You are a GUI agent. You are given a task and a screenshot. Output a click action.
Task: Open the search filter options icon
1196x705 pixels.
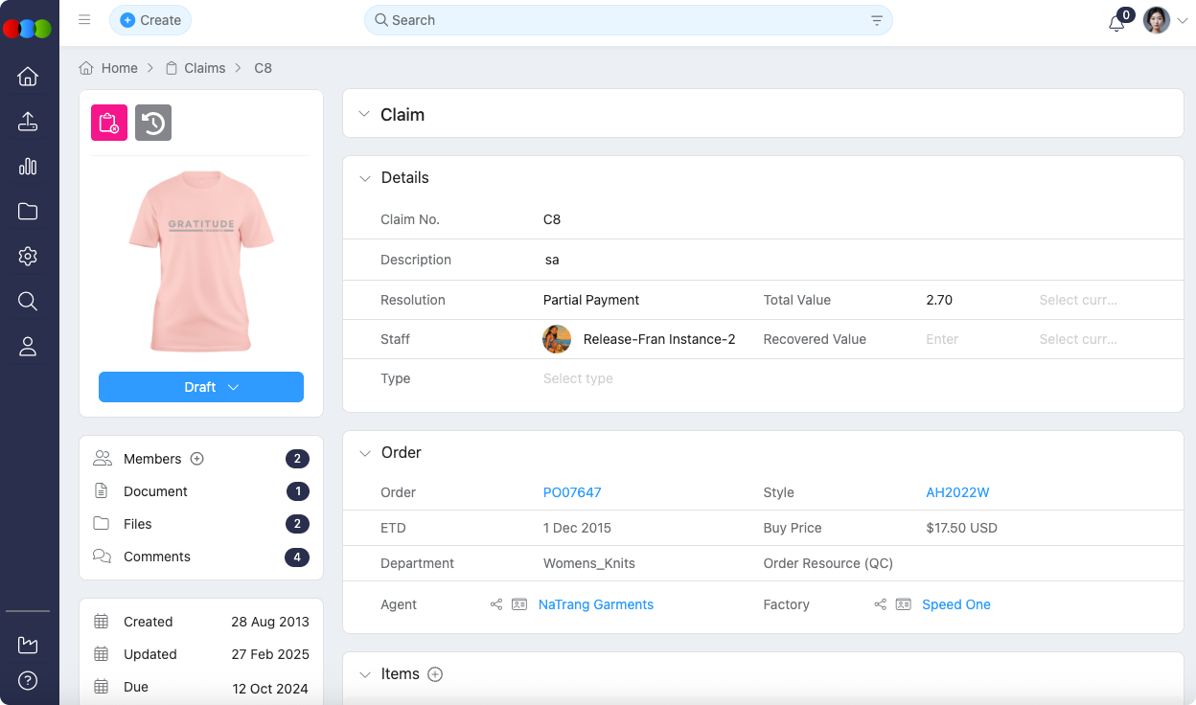point(877,20)
